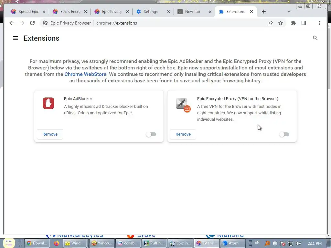Close the Spread Epic tab
This screenshot has width=331, height=248.
coord(44,12)
